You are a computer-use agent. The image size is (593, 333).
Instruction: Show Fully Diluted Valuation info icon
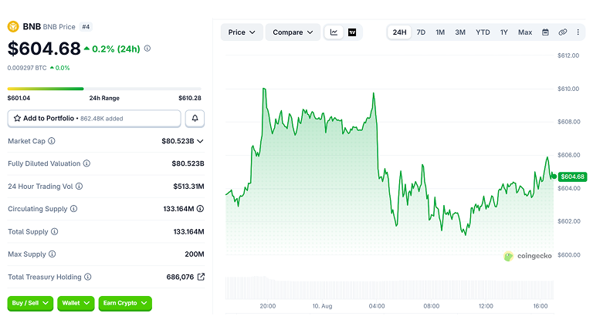click(x=86, y=163)
